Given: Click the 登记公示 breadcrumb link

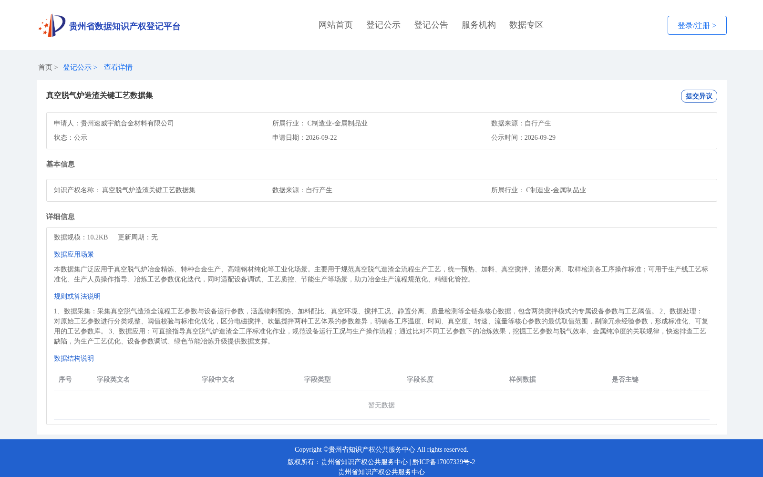Looking at the screenshot, I should pyautogui.click(x=77, y=67).
